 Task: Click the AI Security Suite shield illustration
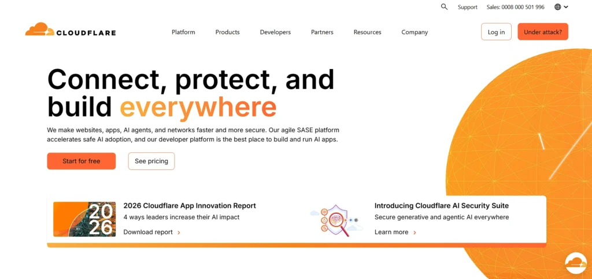pyautogui.click(x=337, y=220)
